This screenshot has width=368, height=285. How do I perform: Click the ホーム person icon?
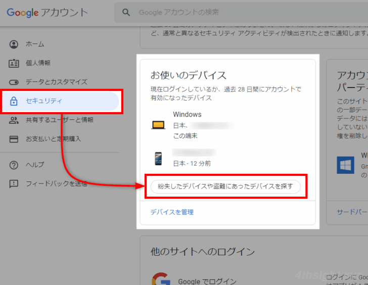tap(14, 44)
